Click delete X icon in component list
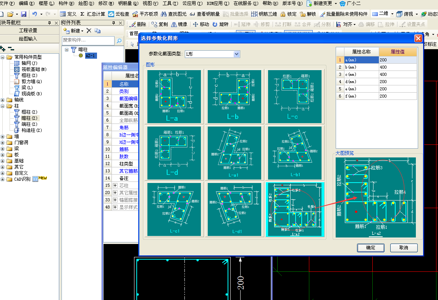Viewport: 438px width, 300px height. pos(89,30)
